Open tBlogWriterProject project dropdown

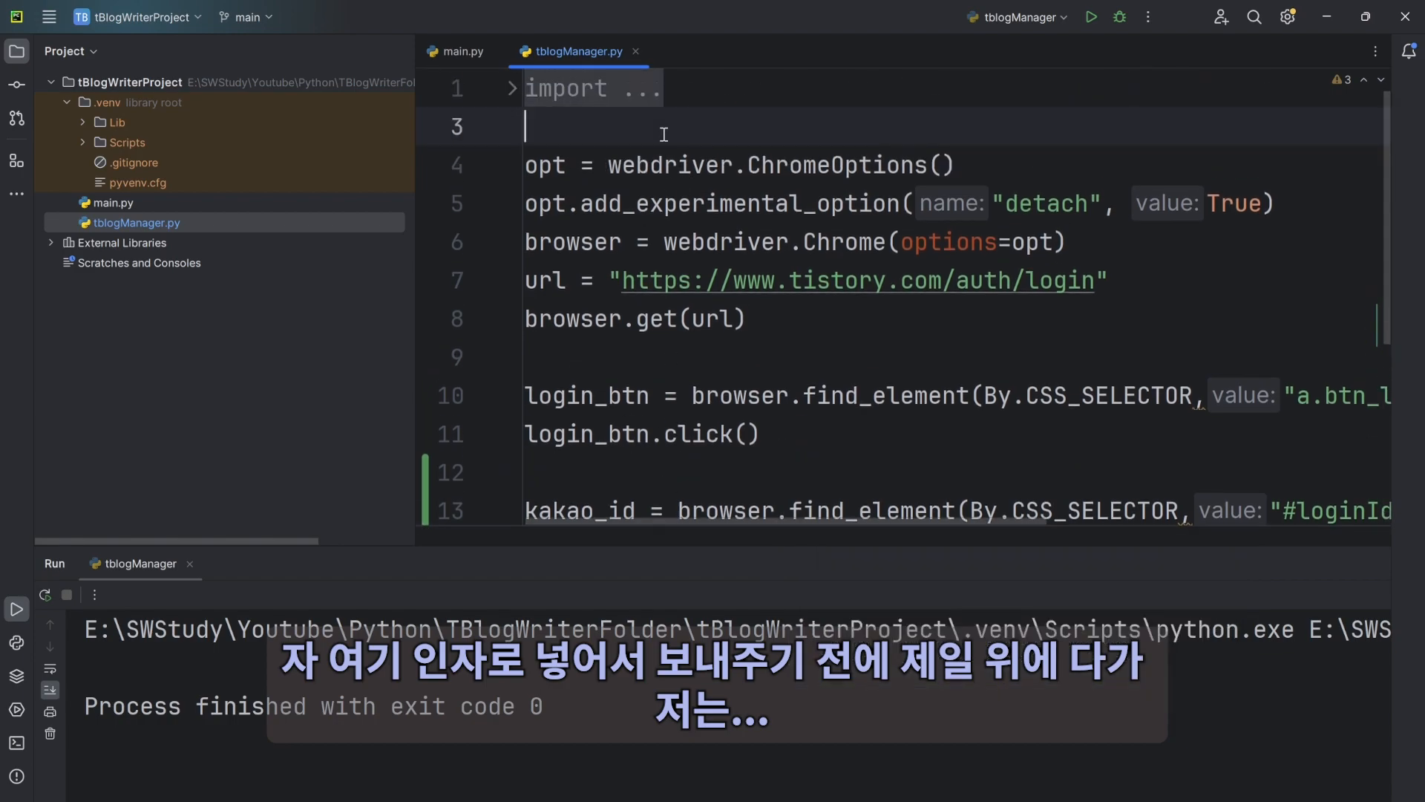(x=139, y=17)
